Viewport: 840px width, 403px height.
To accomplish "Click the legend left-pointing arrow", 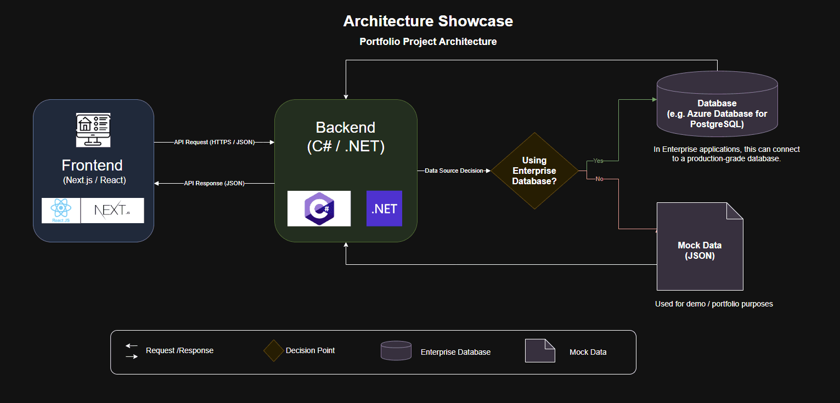I will tap(132, 345).
